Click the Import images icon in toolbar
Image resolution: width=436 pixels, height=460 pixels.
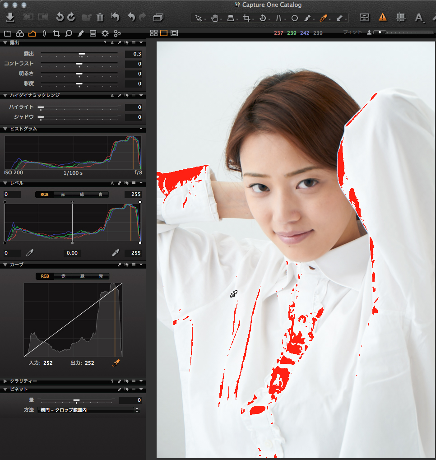tap(10, 18)
